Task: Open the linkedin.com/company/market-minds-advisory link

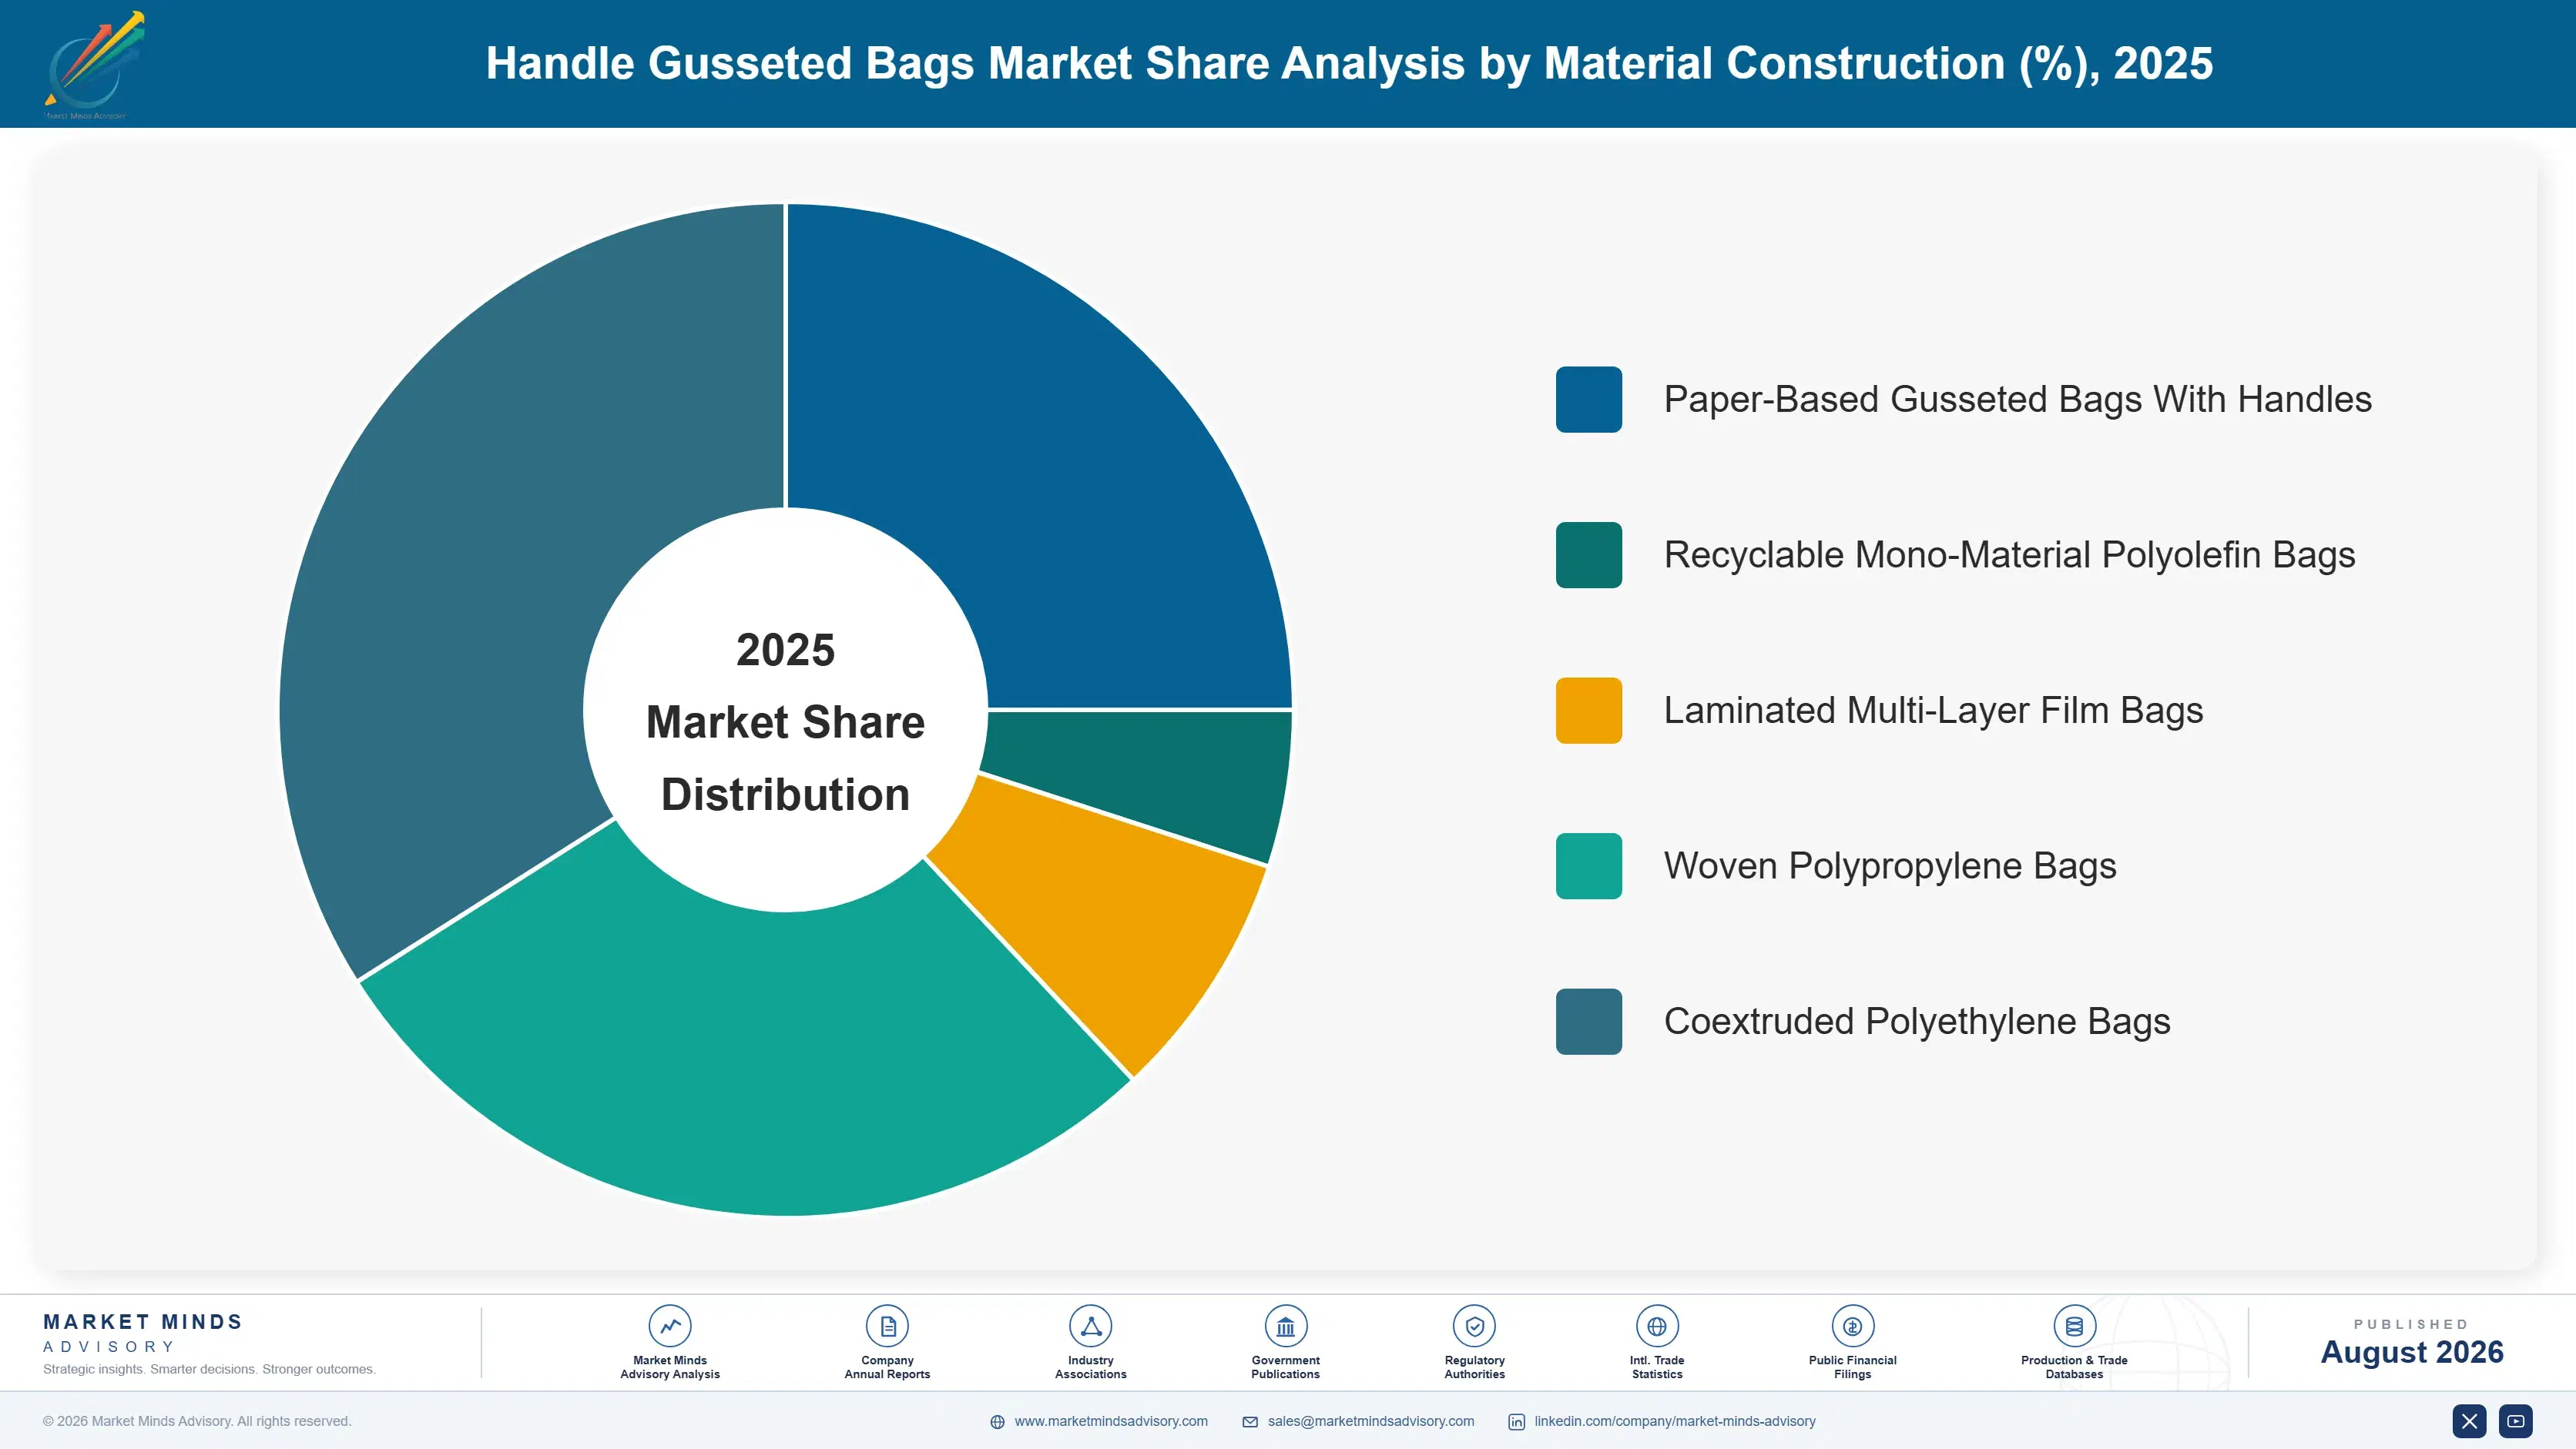Action: click(x=1675, y=1421)
